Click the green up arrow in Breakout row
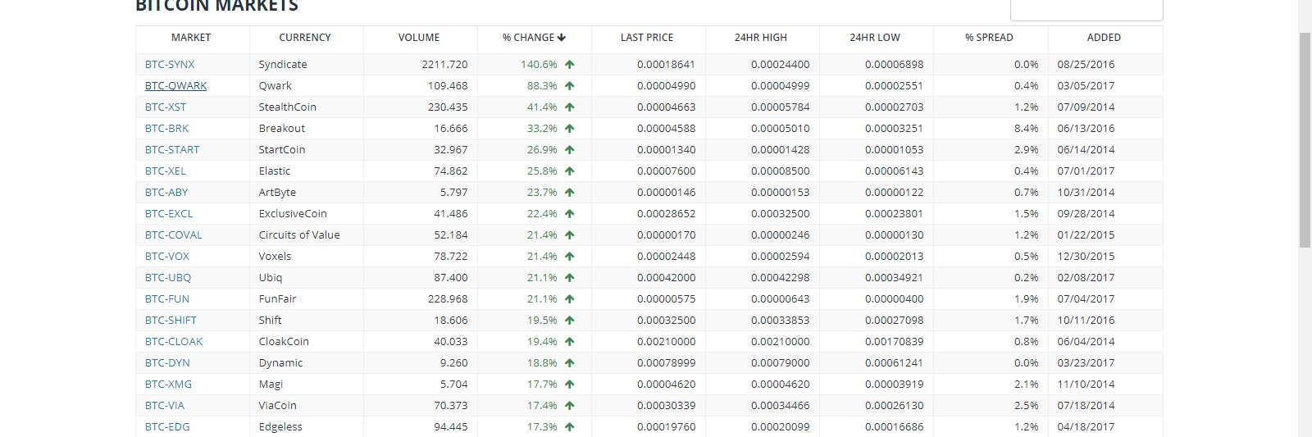This screenshot has width=1312, height=437. 569,128
